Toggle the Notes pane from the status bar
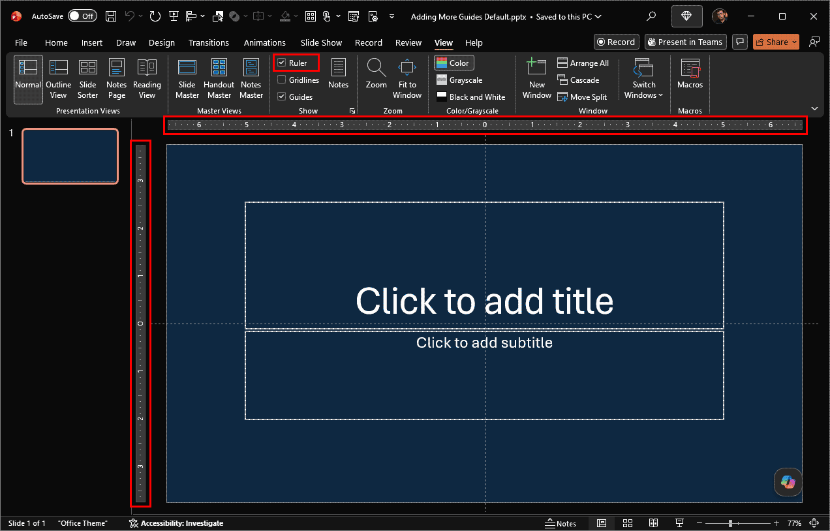This screenshot has height=531, width=830. click(x=561, y=523)
